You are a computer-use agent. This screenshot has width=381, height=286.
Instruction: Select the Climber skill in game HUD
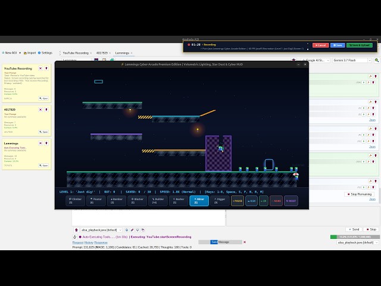76,201
